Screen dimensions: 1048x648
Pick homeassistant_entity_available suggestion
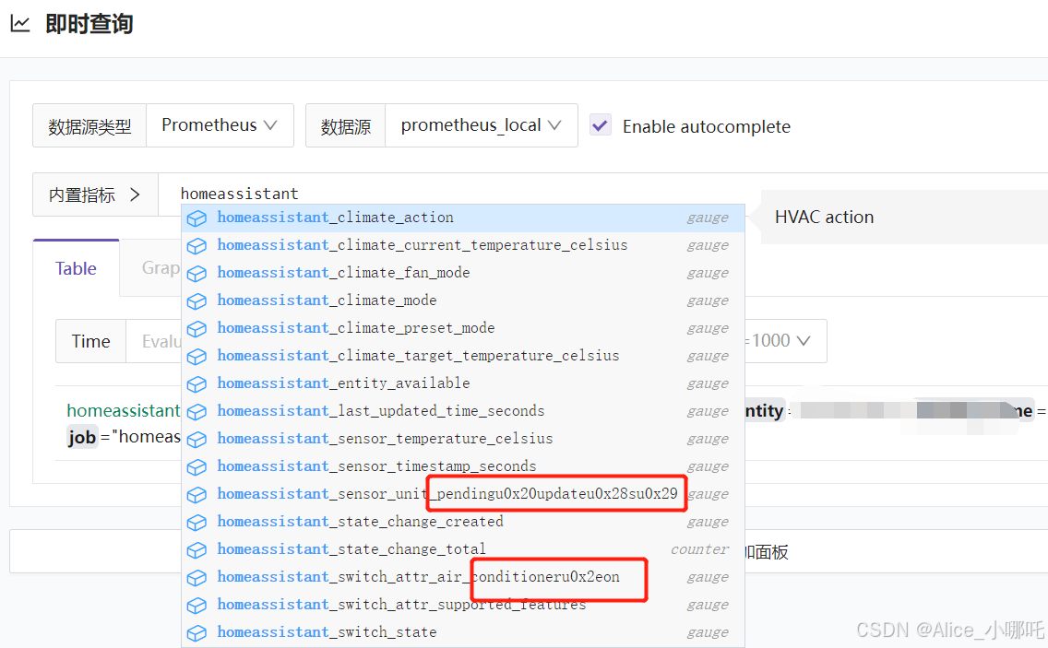pyautogui.click(x=463, y=383)
